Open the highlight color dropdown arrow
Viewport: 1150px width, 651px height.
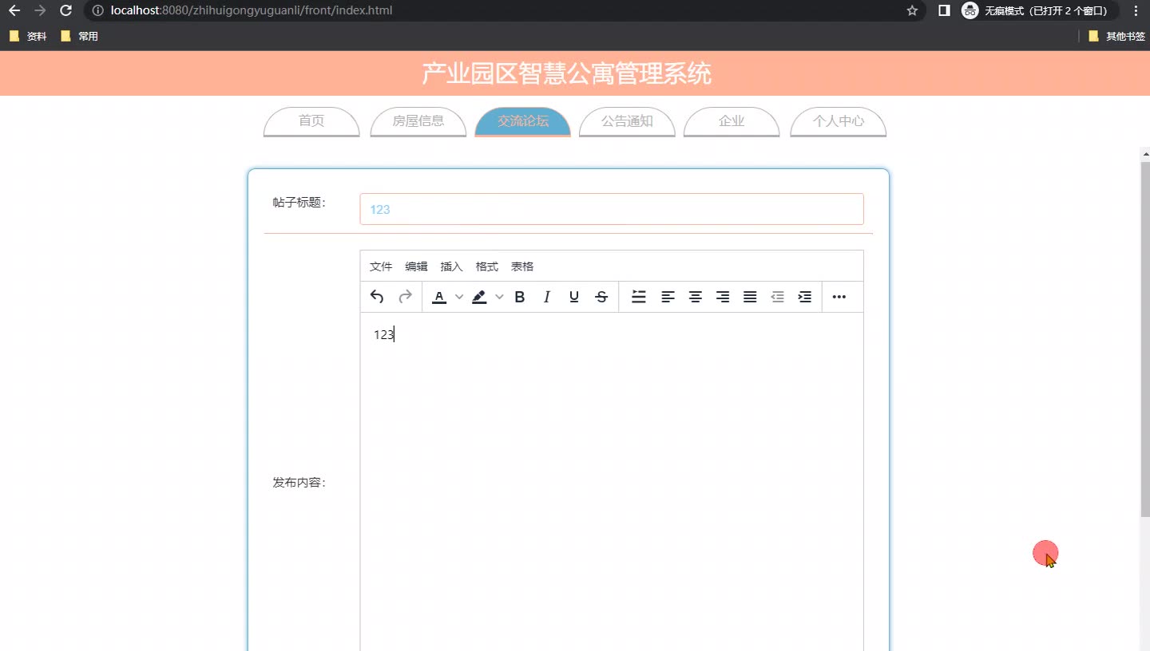[499, 297]
